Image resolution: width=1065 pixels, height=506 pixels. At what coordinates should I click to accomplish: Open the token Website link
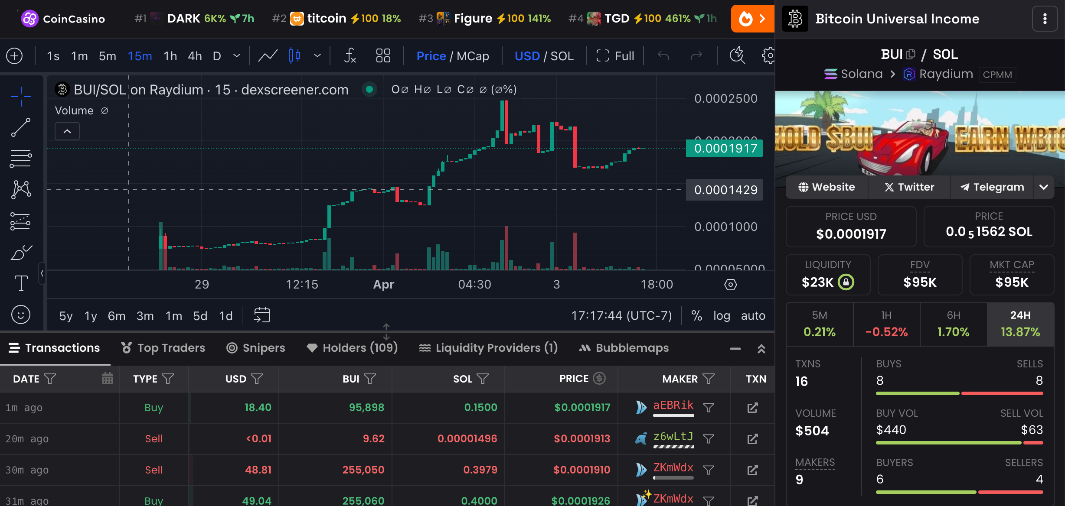click(x=827, y=187)
